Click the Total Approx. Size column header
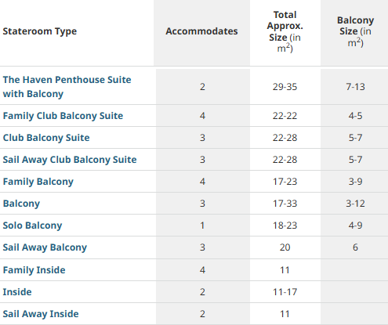 (x=285, y=31)
